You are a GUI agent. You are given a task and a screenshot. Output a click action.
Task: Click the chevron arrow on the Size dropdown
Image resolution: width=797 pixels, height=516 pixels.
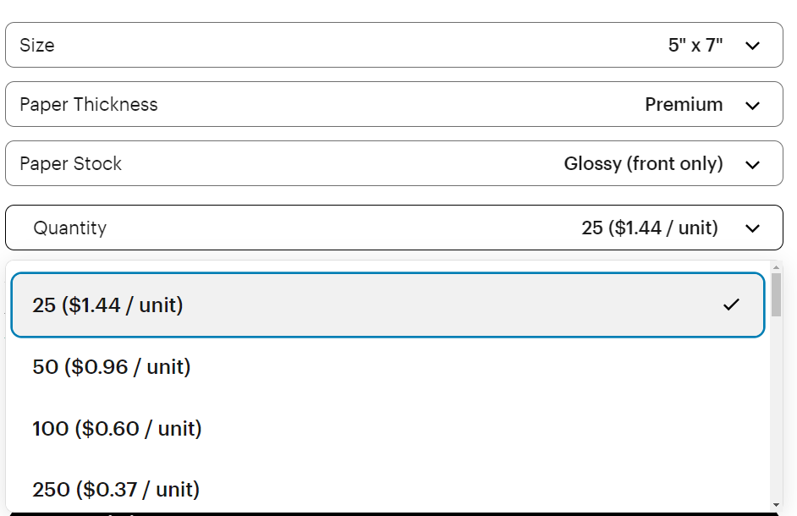click(752, 46)
